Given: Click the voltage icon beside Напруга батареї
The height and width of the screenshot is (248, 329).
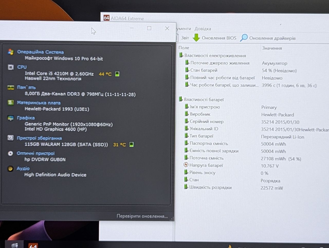Looking at the screenshot, I should (x=186, y=165).
